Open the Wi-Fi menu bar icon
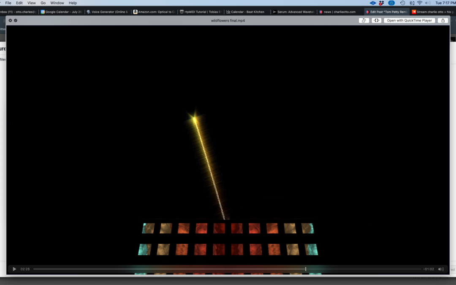 click(x=420, y=3)
